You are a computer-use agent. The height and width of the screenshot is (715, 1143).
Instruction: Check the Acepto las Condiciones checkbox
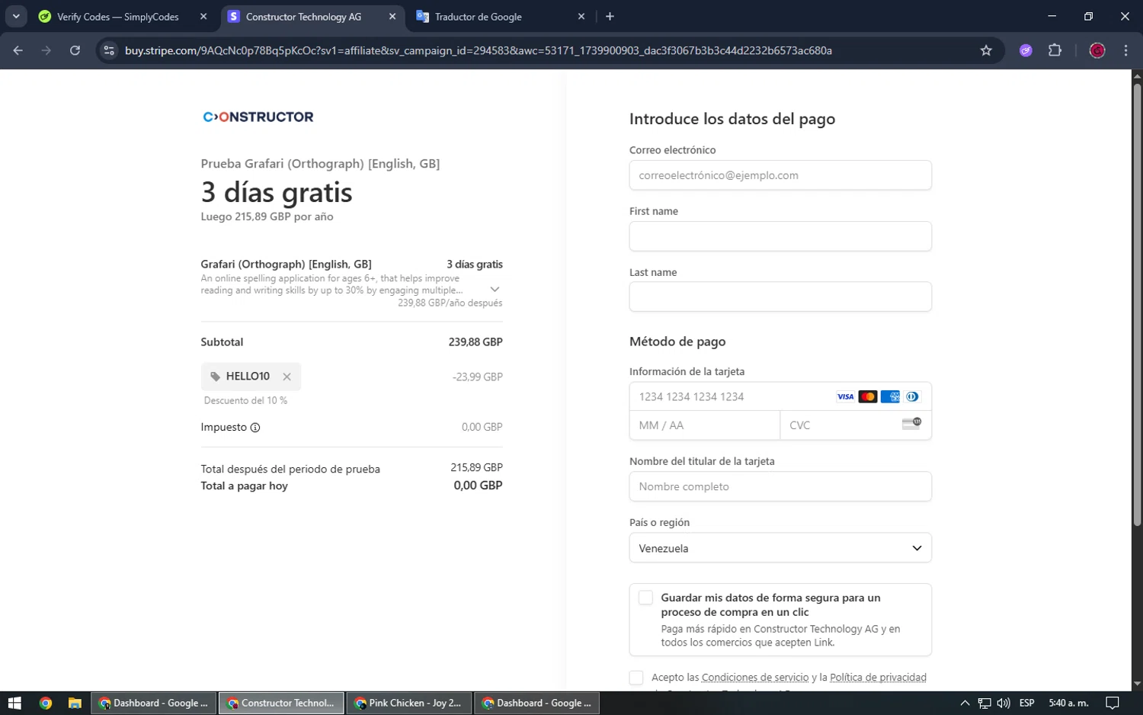[636, 678]
